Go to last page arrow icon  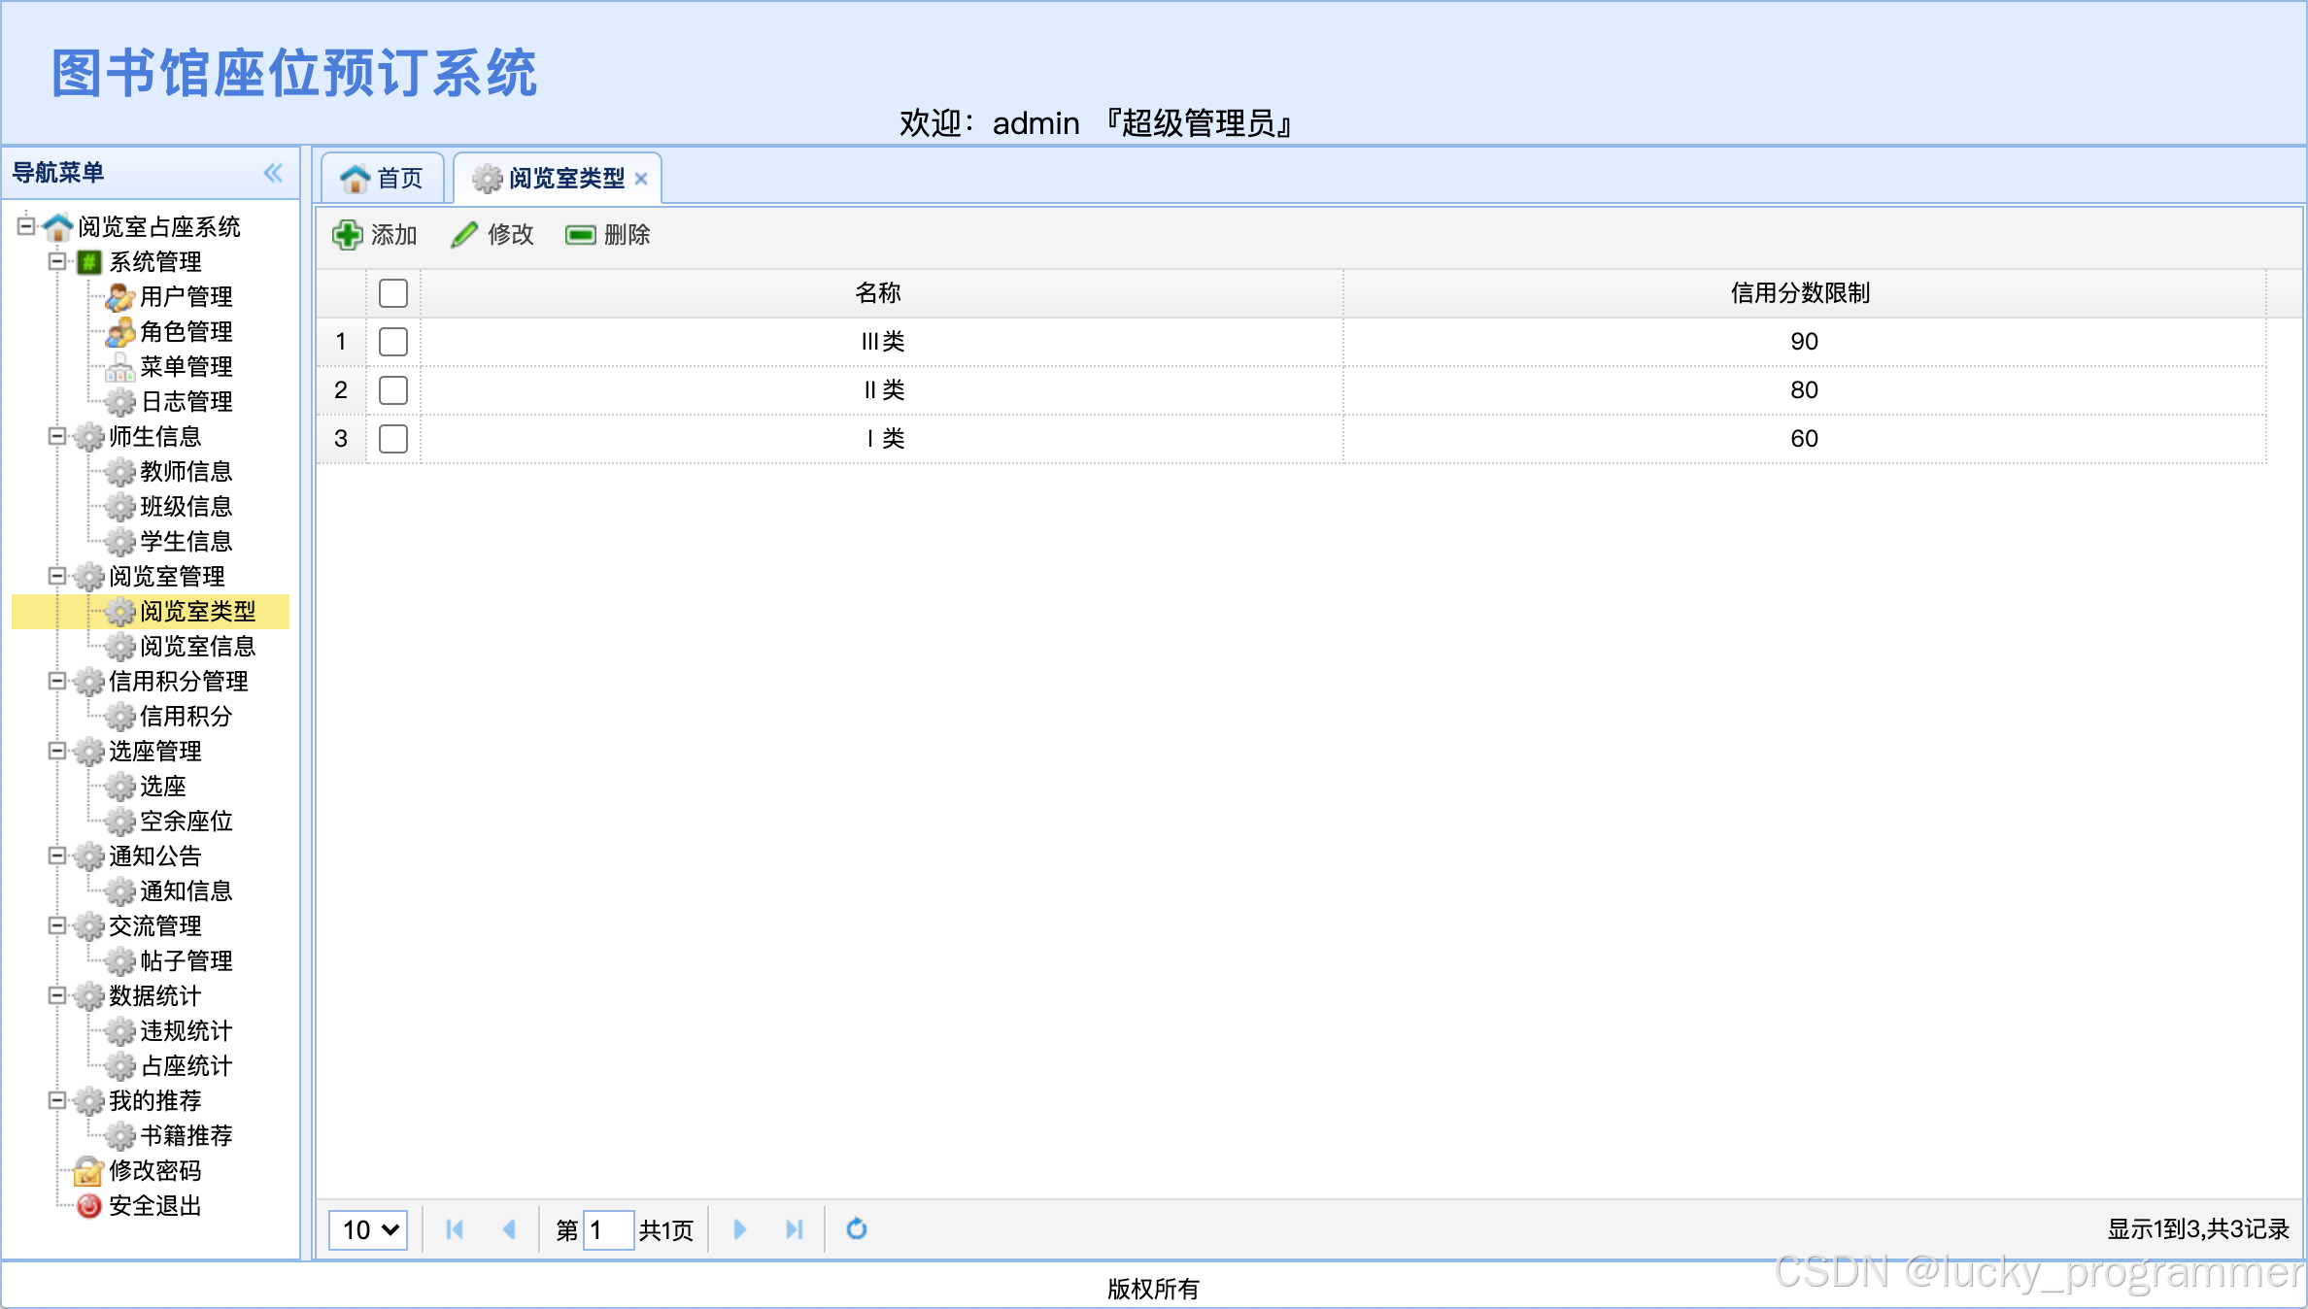tap(794, 1229)
